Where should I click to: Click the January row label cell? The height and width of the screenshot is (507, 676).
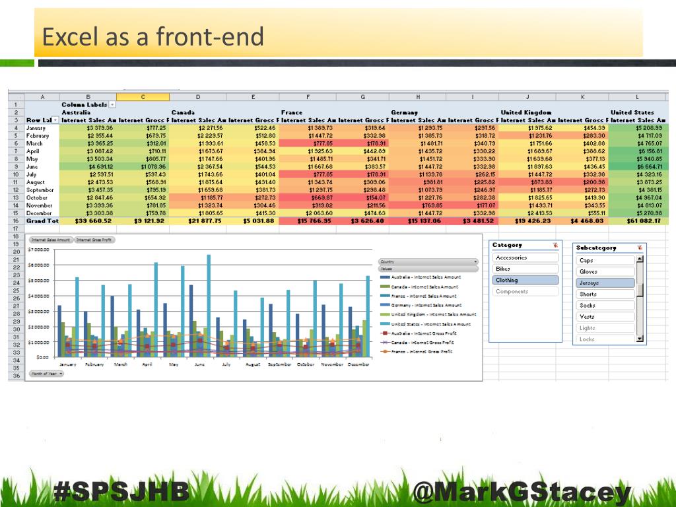(x=42, y=128)
